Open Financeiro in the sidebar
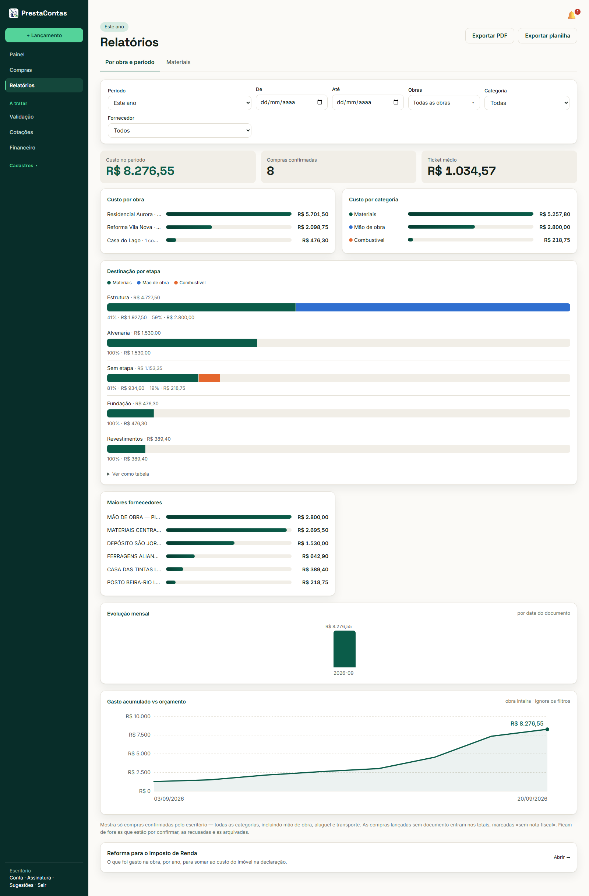Screen dimensions: 589x896 44,148
